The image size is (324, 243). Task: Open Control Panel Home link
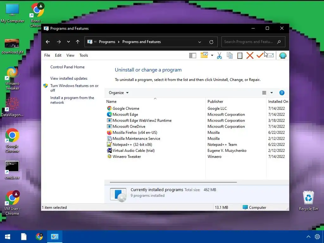[67, 67]
